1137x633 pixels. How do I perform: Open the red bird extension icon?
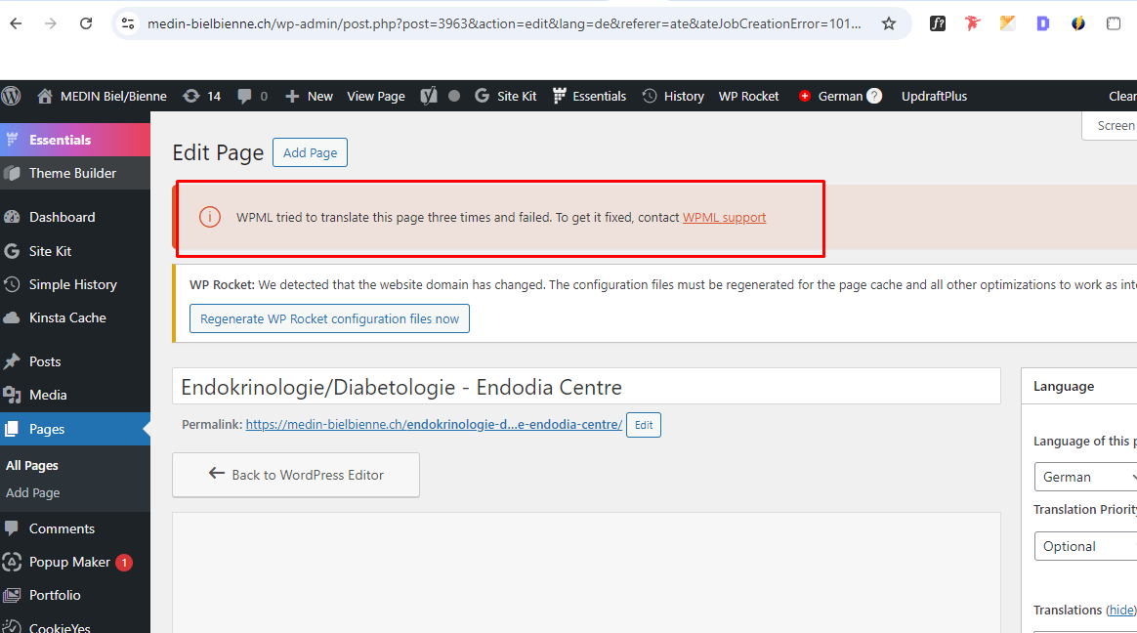[x=972, y=23]
